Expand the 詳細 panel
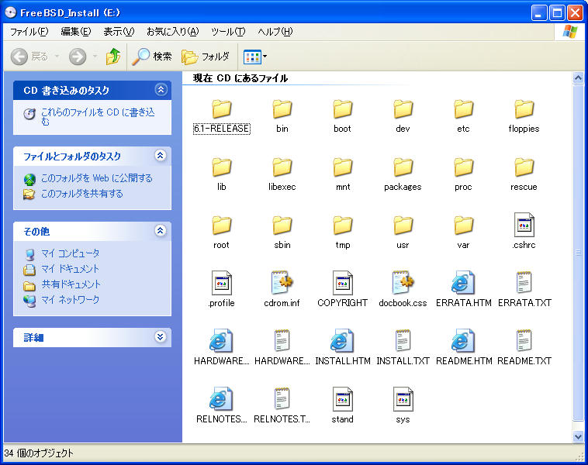This screenshot has height=465, width=588. (161, 336)
